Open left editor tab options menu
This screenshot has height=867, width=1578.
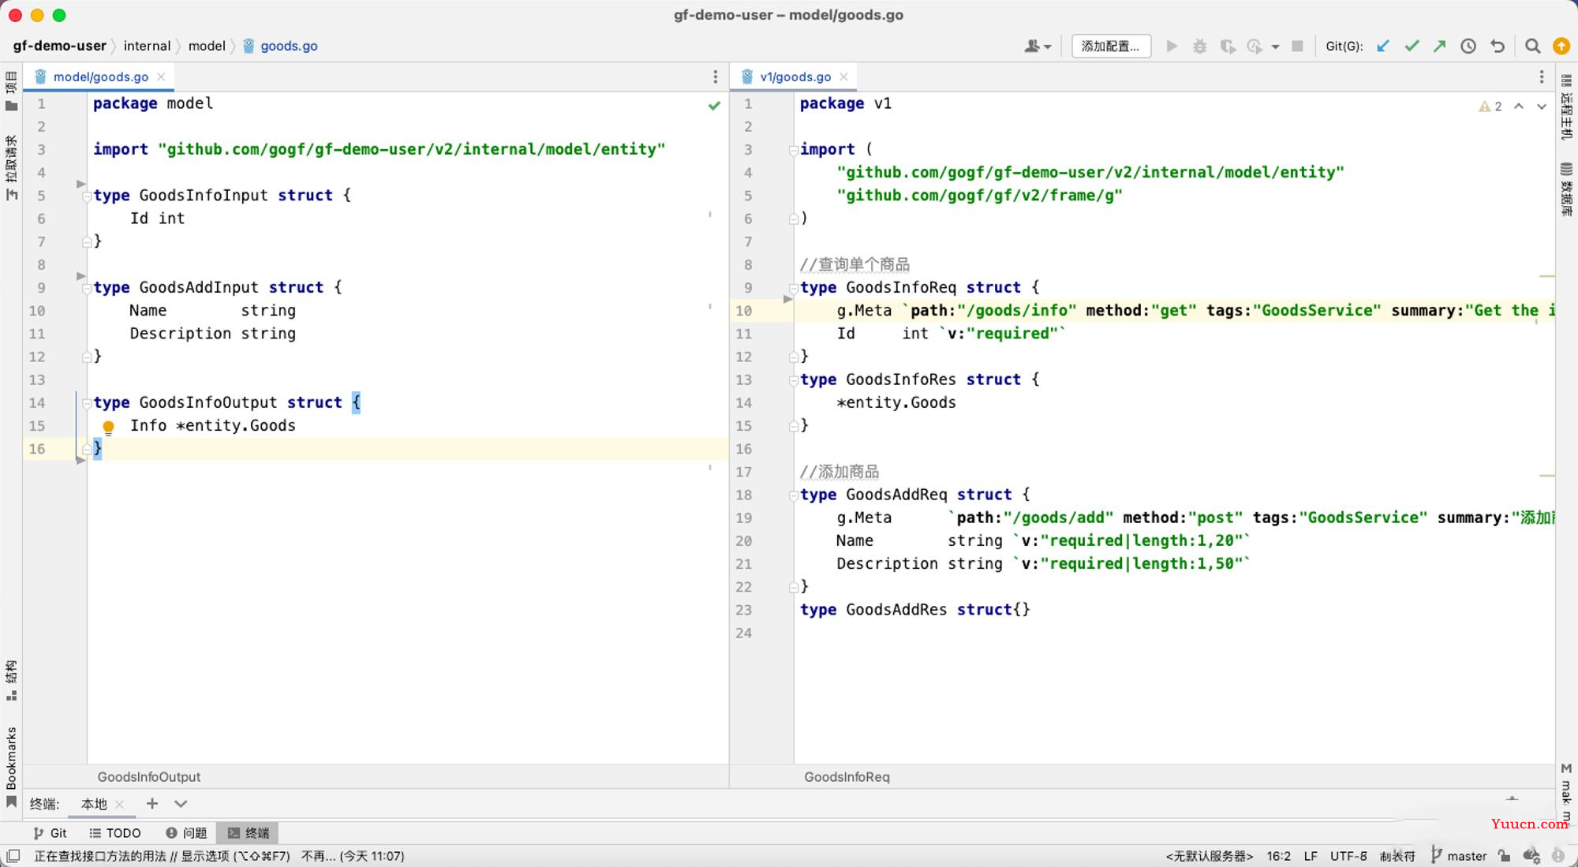[716, 77]
